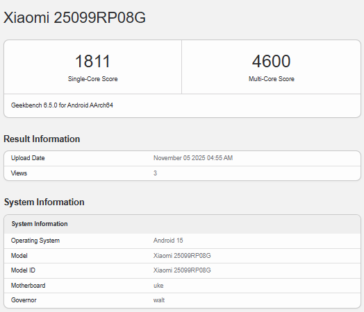The height and width of the screenshot is (312, 364).
Task: Select the motherboard value uke
Action: [158, 286]
